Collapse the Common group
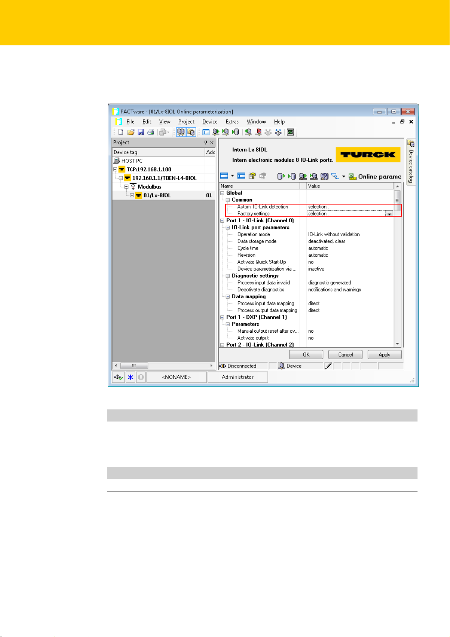The height and width of the screenshot is (637, 450). coord(228,200)
